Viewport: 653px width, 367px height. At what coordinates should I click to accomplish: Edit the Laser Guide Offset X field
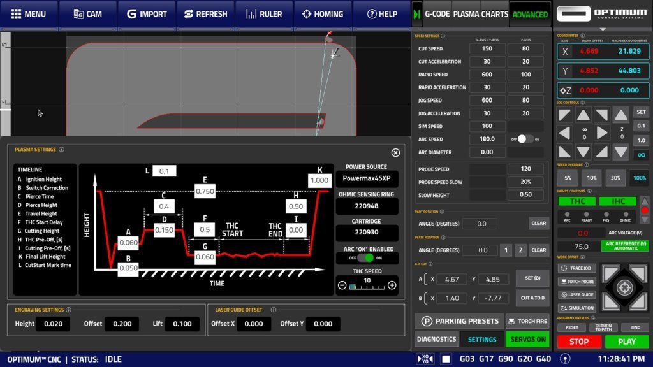254,324
